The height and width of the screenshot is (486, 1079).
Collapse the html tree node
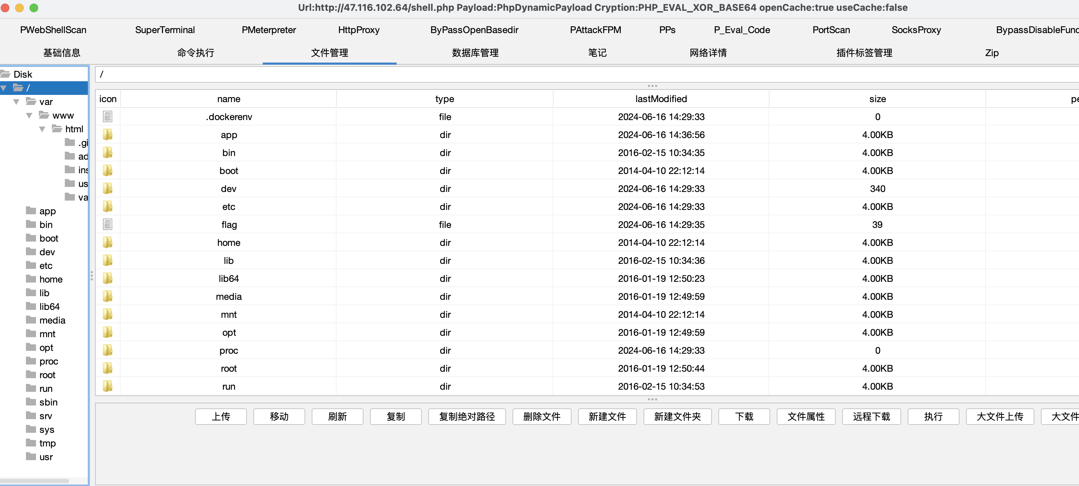click(42, 129)
